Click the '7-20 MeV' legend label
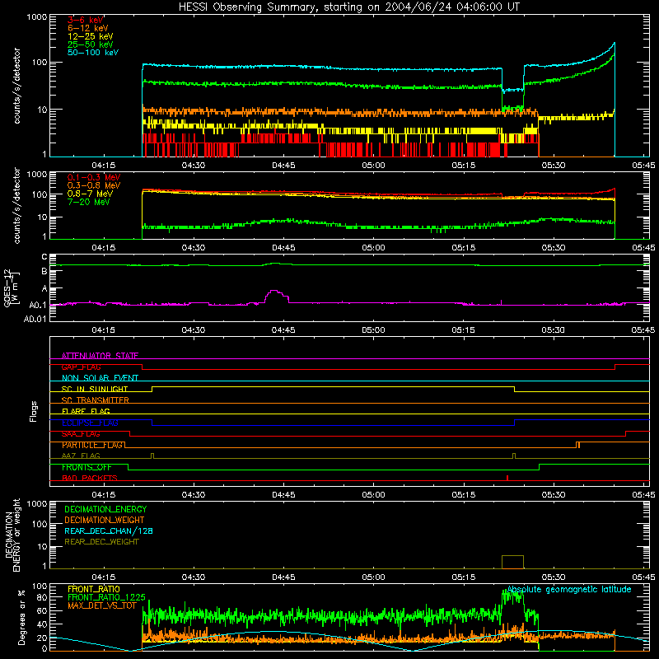 (x=88, y=202)
